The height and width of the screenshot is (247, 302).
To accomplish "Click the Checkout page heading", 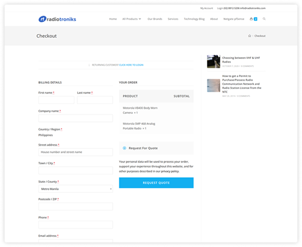I will (46, 36).
